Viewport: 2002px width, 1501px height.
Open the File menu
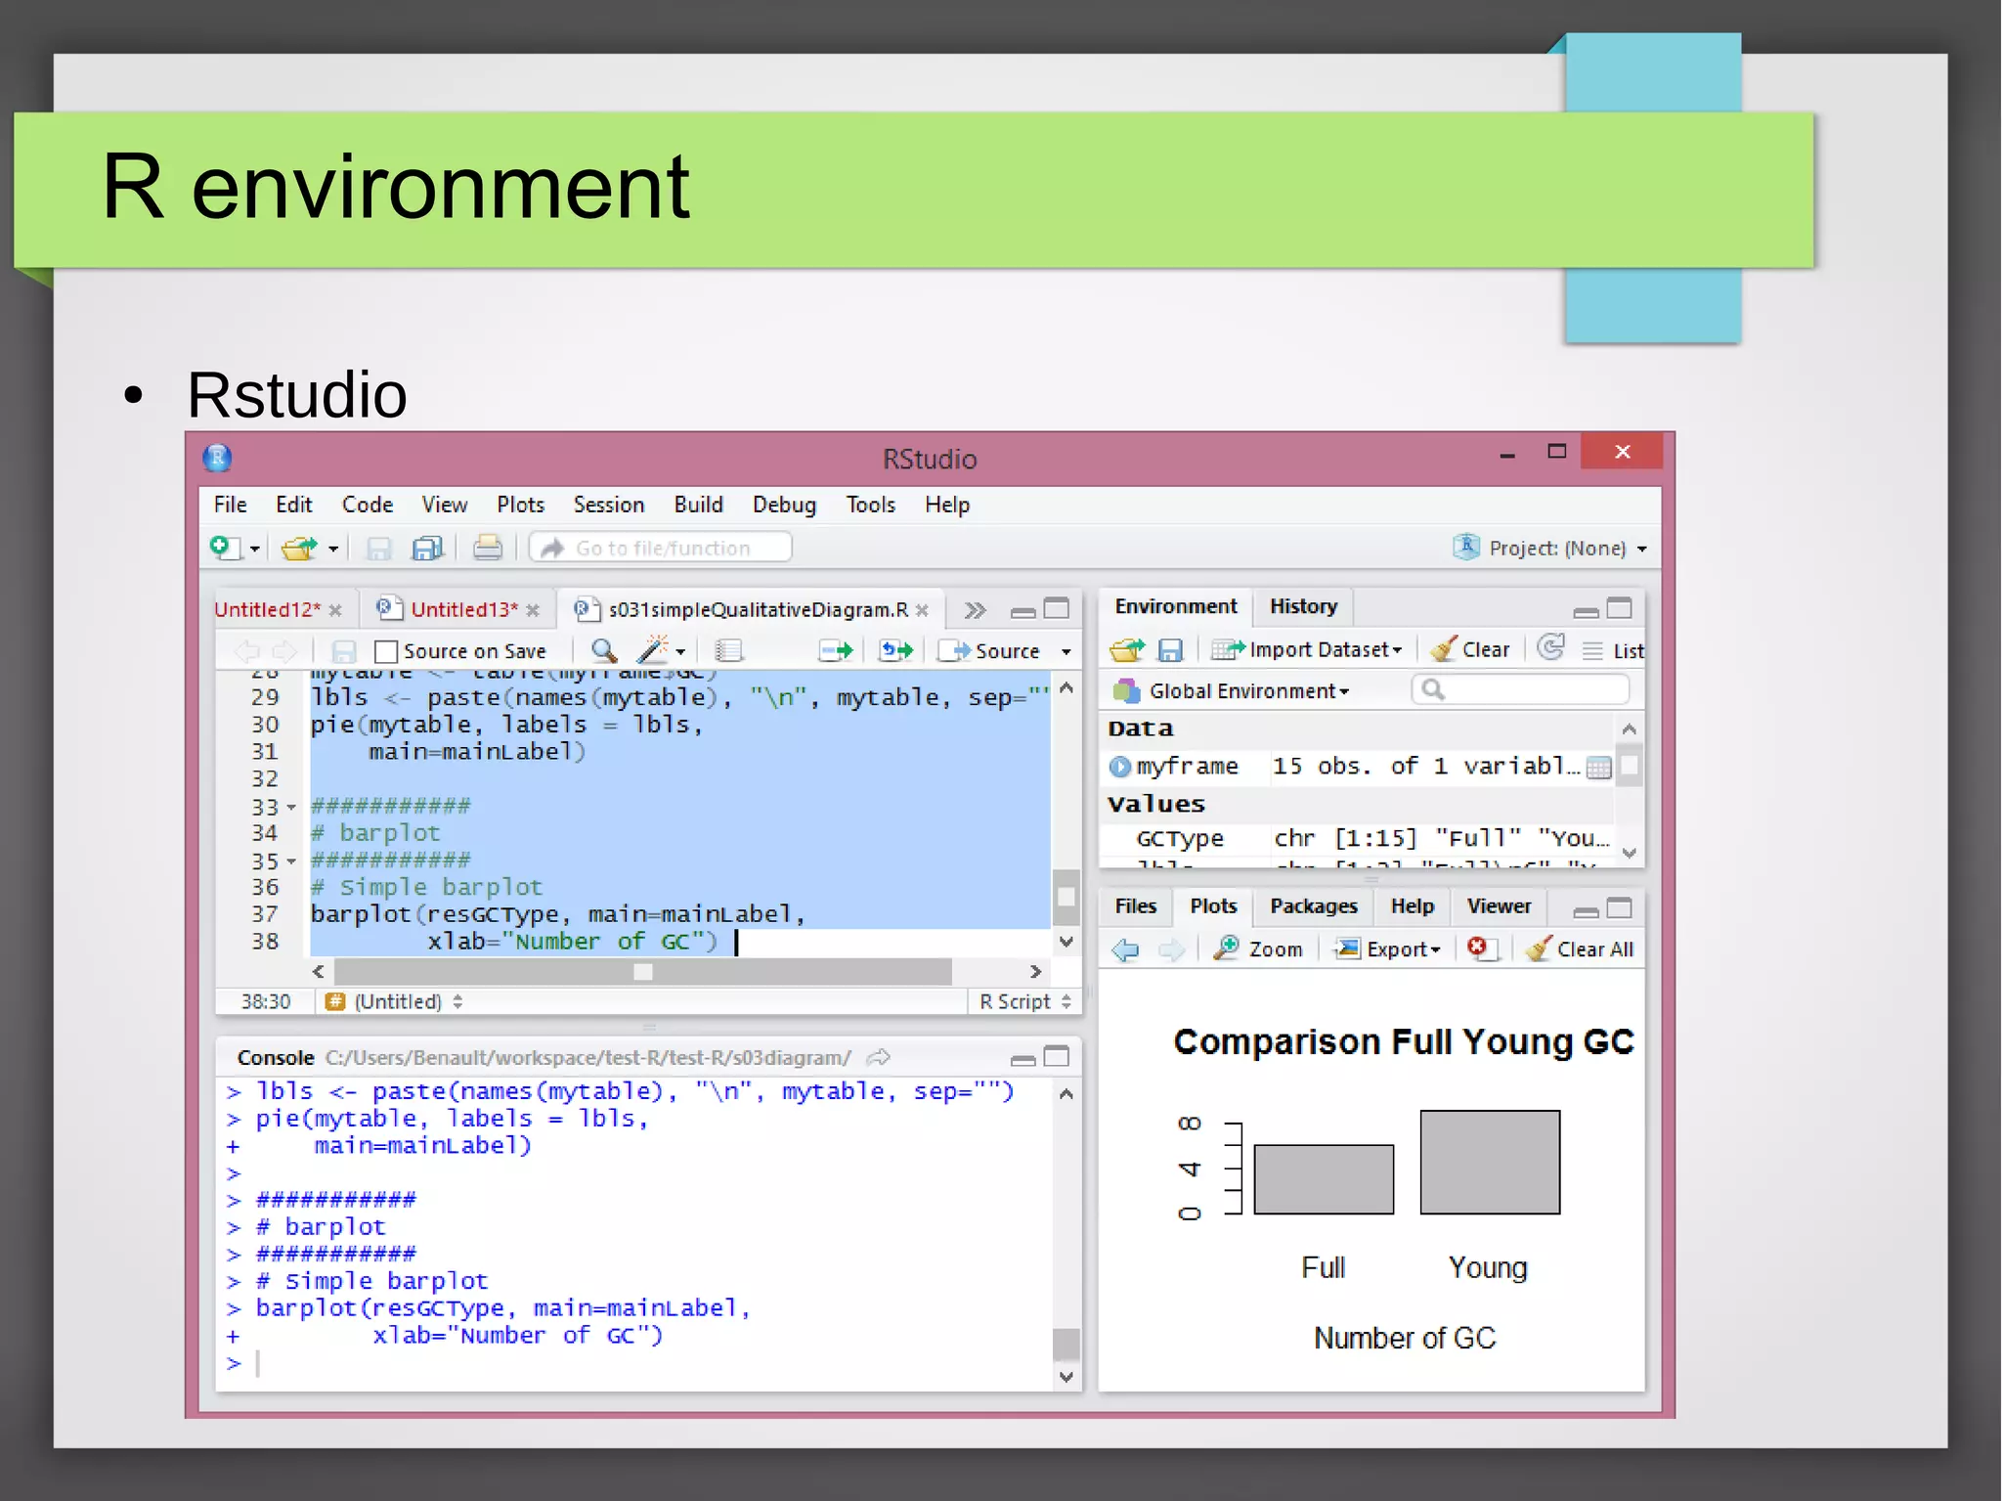click(x=230, y=505)
